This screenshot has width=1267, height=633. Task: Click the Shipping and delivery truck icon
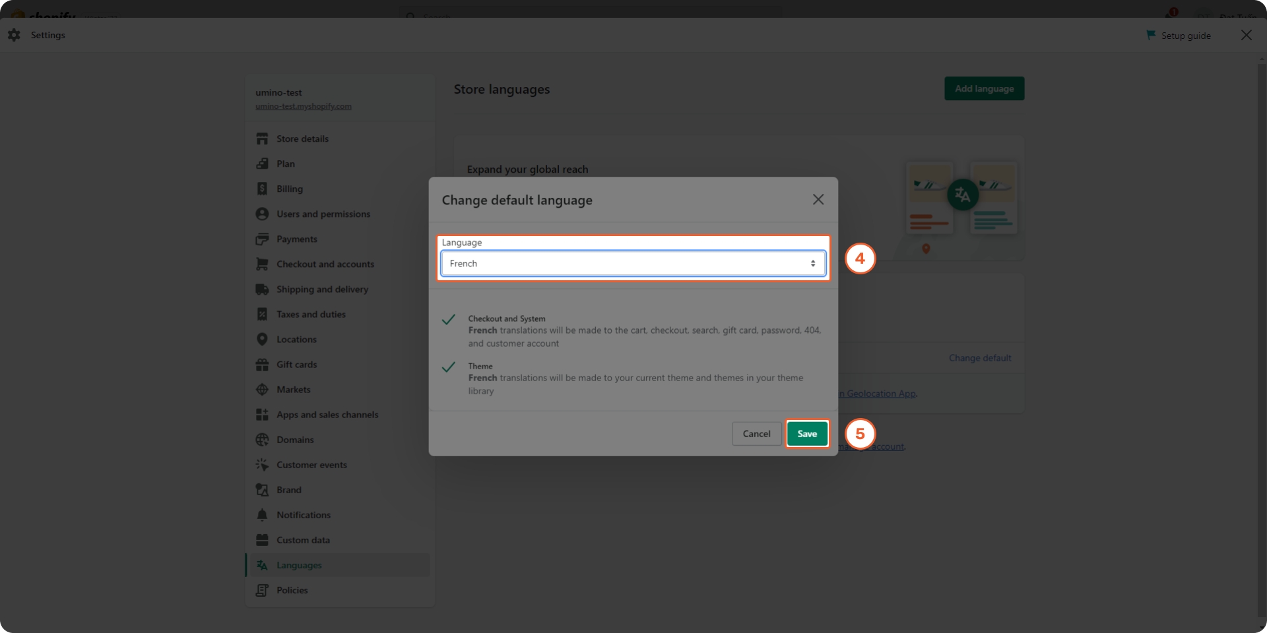point(262,289)
